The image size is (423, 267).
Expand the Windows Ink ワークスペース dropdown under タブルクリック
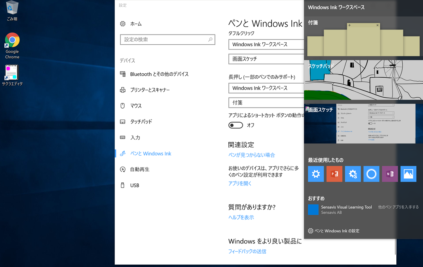pos(266,45)
